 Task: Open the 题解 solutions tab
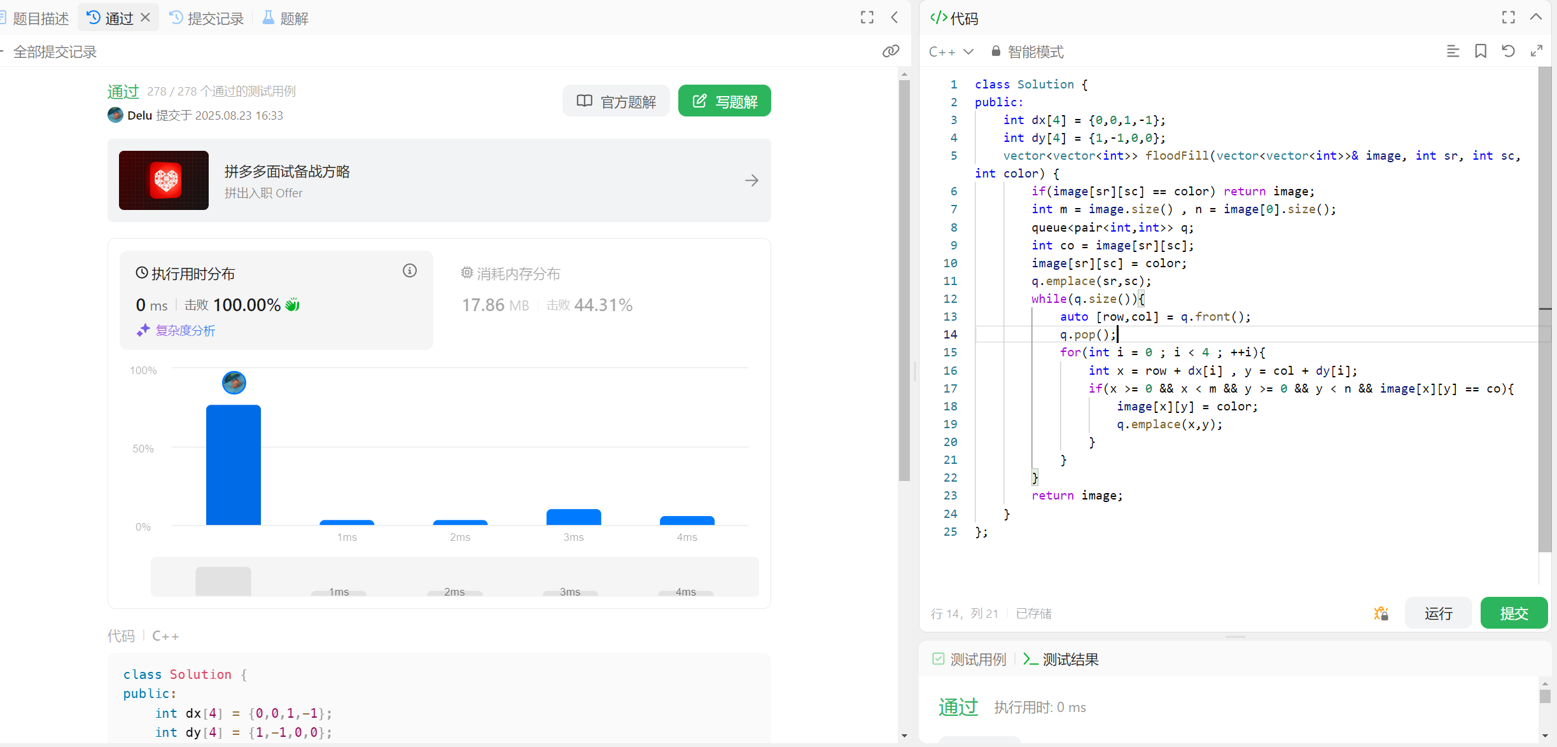[x=286, y=18]
